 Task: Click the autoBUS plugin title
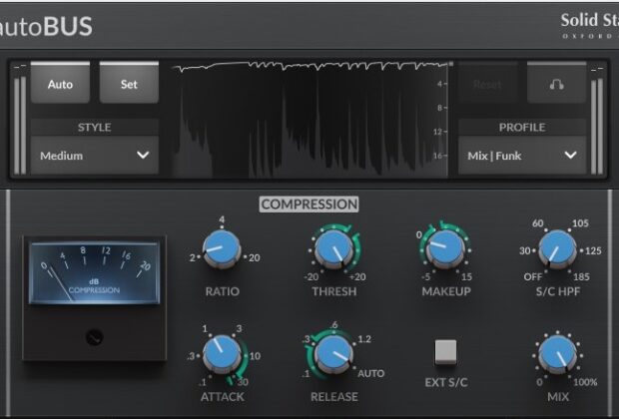tap(46, 27)
